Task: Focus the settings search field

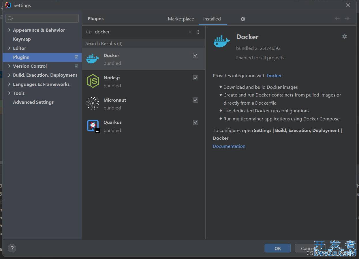Action: (42, 18)
